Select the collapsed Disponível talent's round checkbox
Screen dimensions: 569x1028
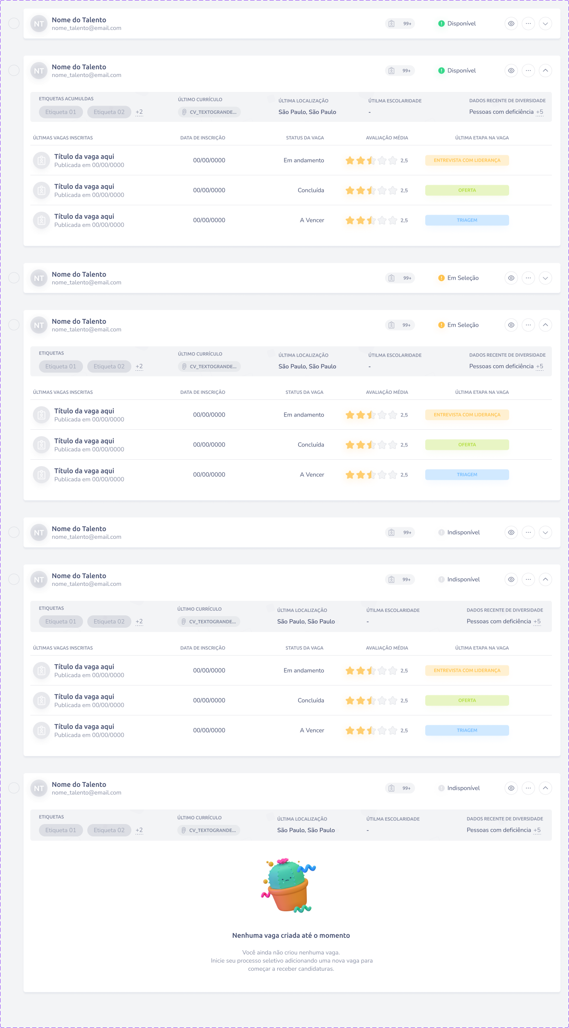pos(14,24)
